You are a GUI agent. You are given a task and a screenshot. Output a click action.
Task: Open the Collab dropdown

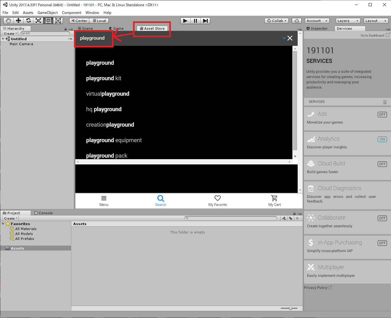tap(277, 21)
